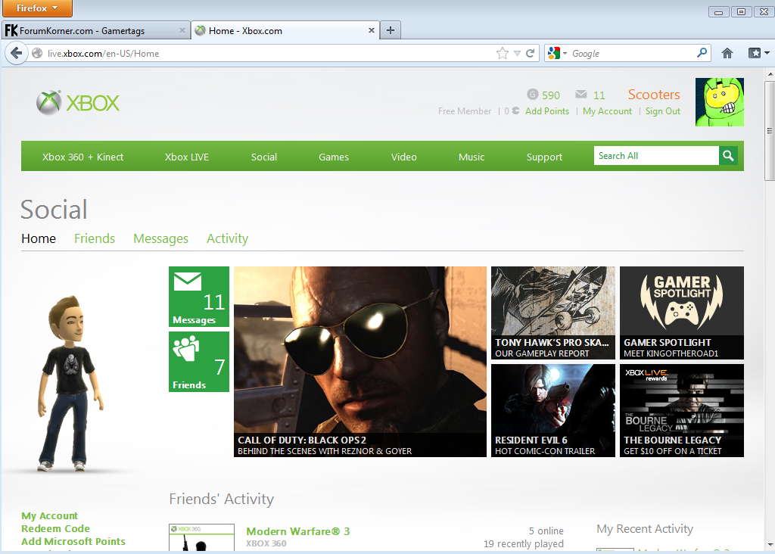Select the Social Home tab
Viewport: 775px width, 554px height.
[x=39, y=238]
